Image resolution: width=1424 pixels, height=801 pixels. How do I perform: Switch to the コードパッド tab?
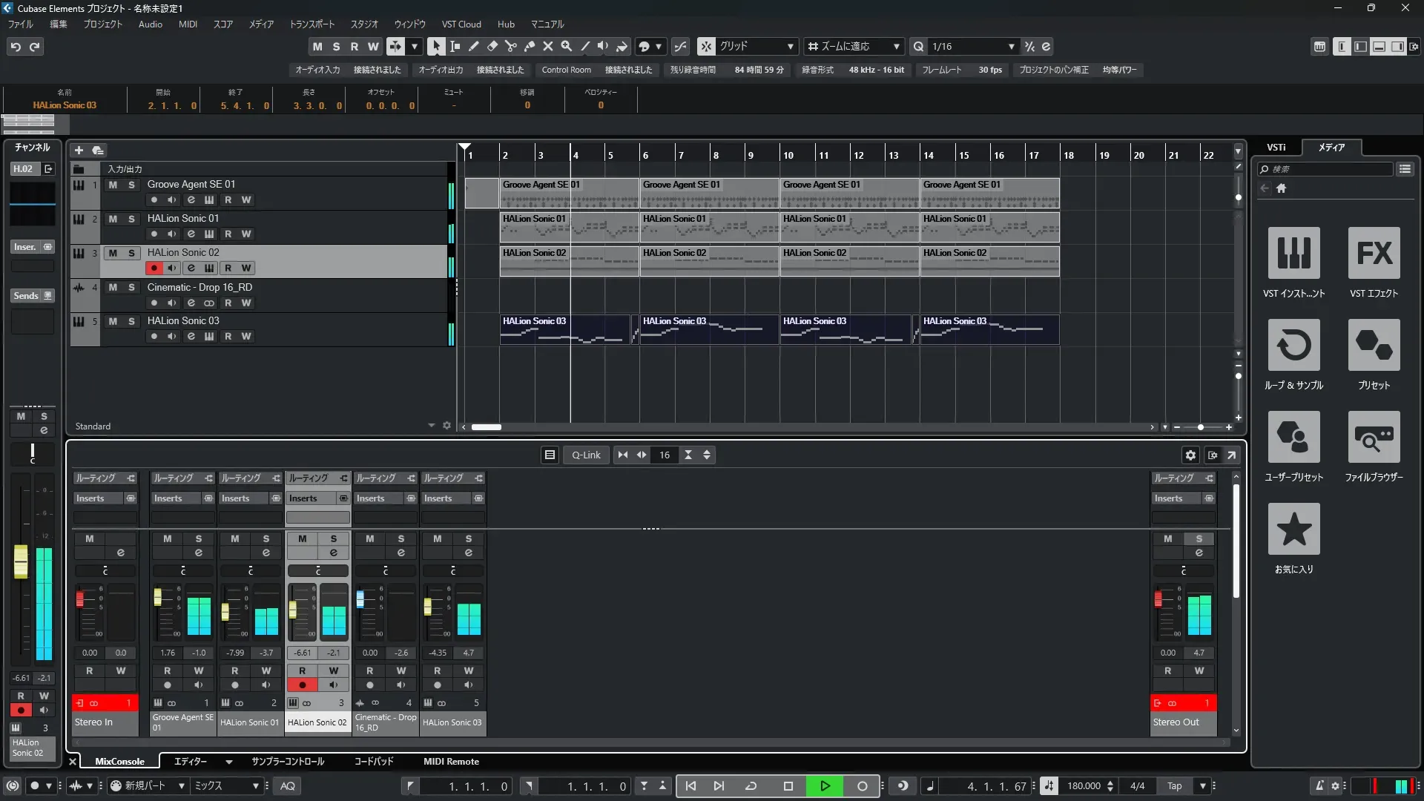pyautogui.click(x=373, y=762)
